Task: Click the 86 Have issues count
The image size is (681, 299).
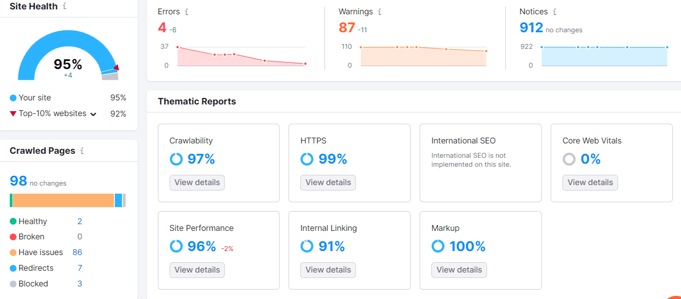Action: (77, 252)
